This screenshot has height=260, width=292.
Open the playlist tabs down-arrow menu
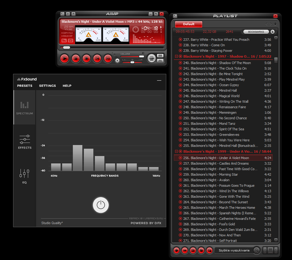(x=275, y=24)
